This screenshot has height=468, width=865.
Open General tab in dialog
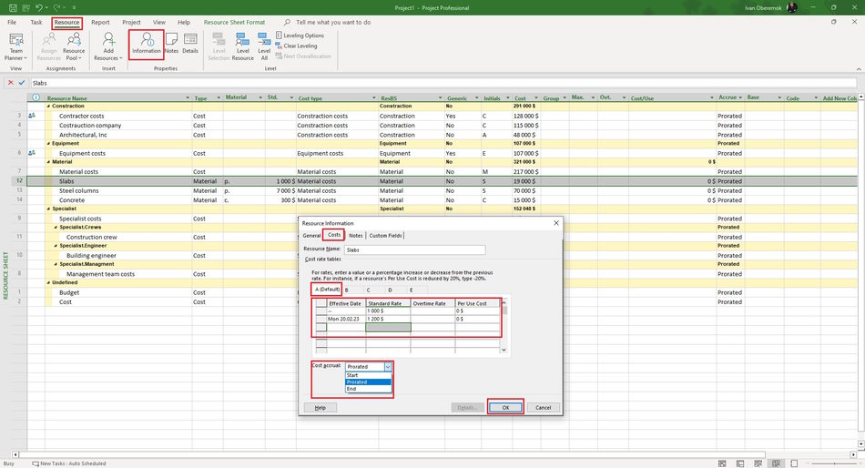tap(311, 236)
